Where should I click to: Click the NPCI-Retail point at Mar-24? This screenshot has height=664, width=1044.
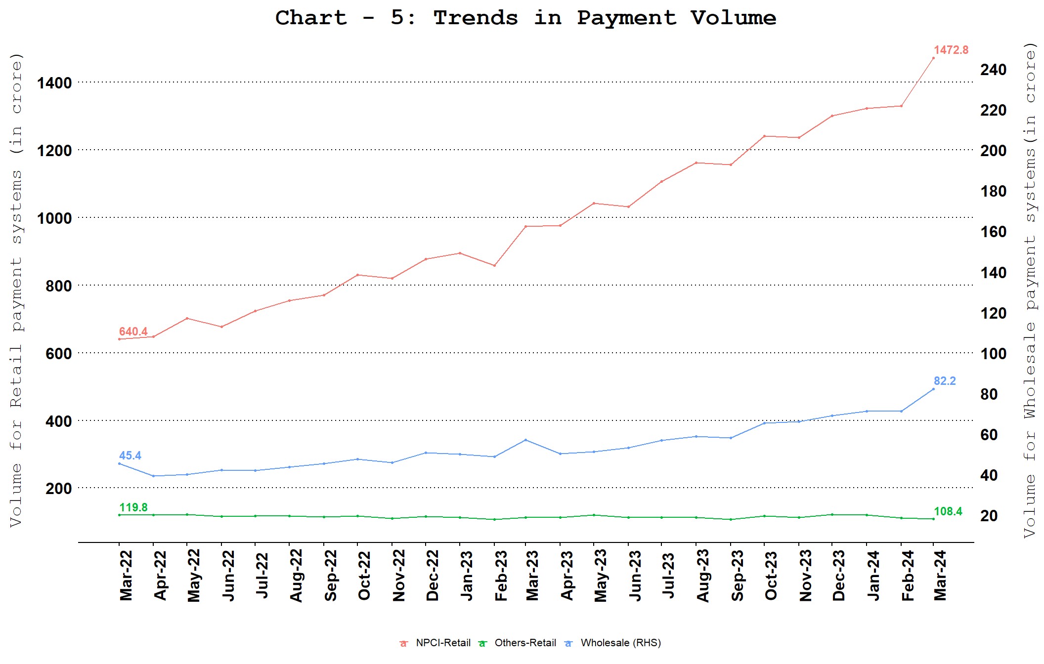pos(933,58)
